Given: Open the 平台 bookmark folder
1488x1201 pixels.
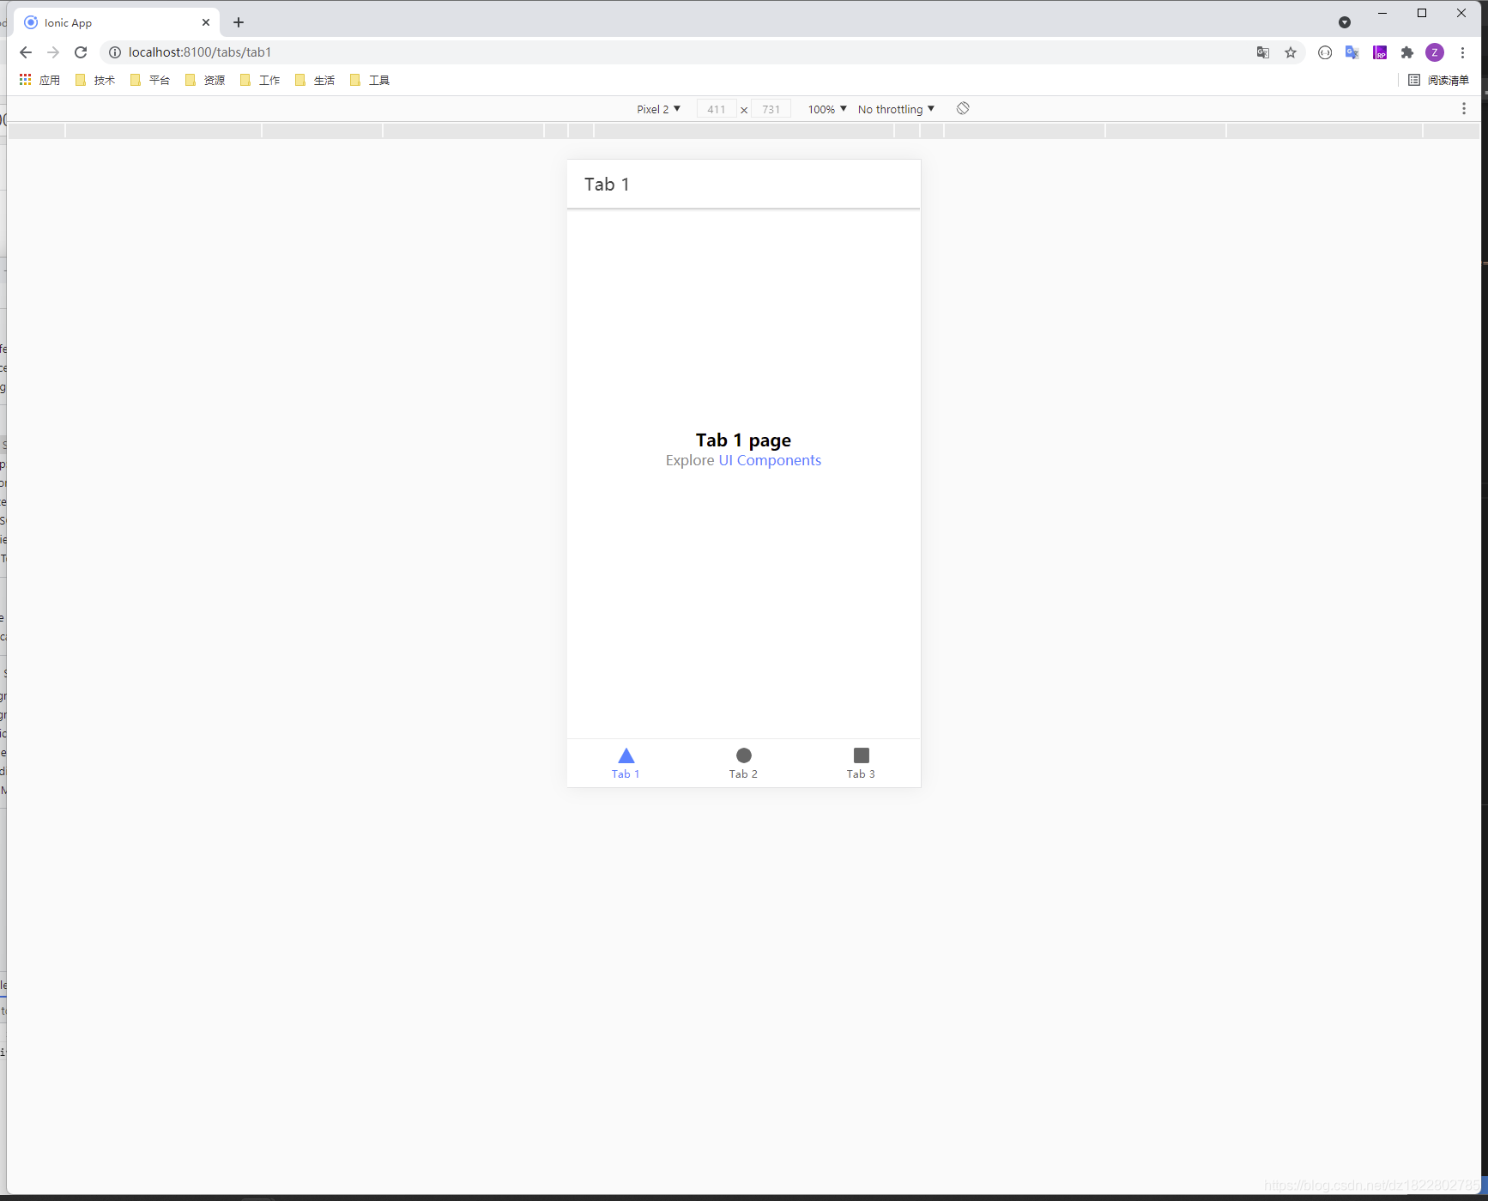Looking at the screenshot, I should tap(150, 80).
